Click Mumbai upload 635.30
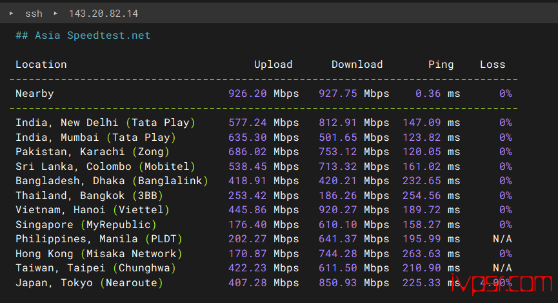Screen dimensions: 558x303 [247, 137]
